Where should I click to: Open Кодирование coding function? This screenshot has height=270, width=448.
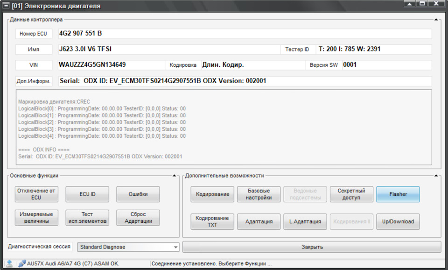[x=211, y=194]
